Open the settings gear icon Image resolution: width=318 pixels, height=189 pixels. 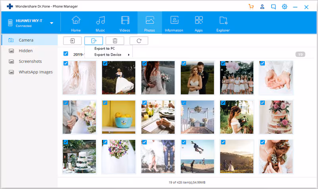285,7
